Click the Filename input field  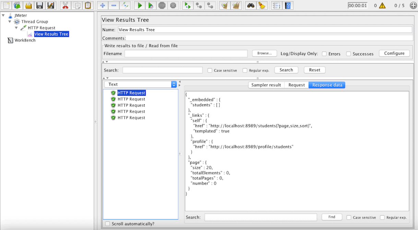pyautogui.click(x=186, y=54)
